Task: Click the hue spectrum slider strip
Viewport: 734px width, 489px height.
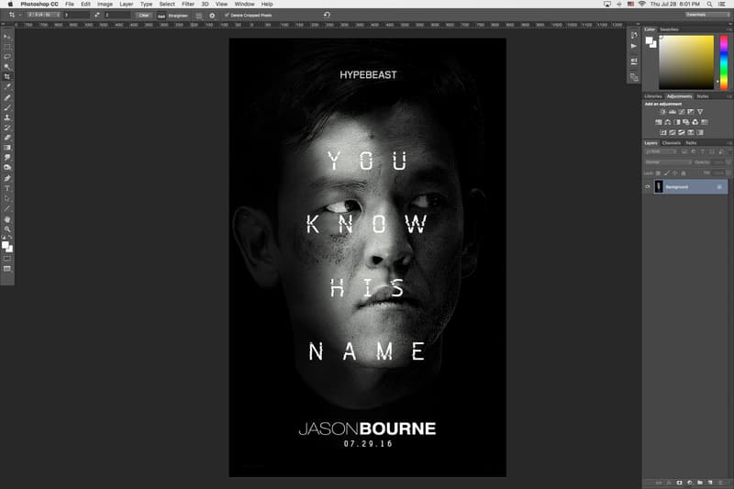Action: [x=724, y=62]
